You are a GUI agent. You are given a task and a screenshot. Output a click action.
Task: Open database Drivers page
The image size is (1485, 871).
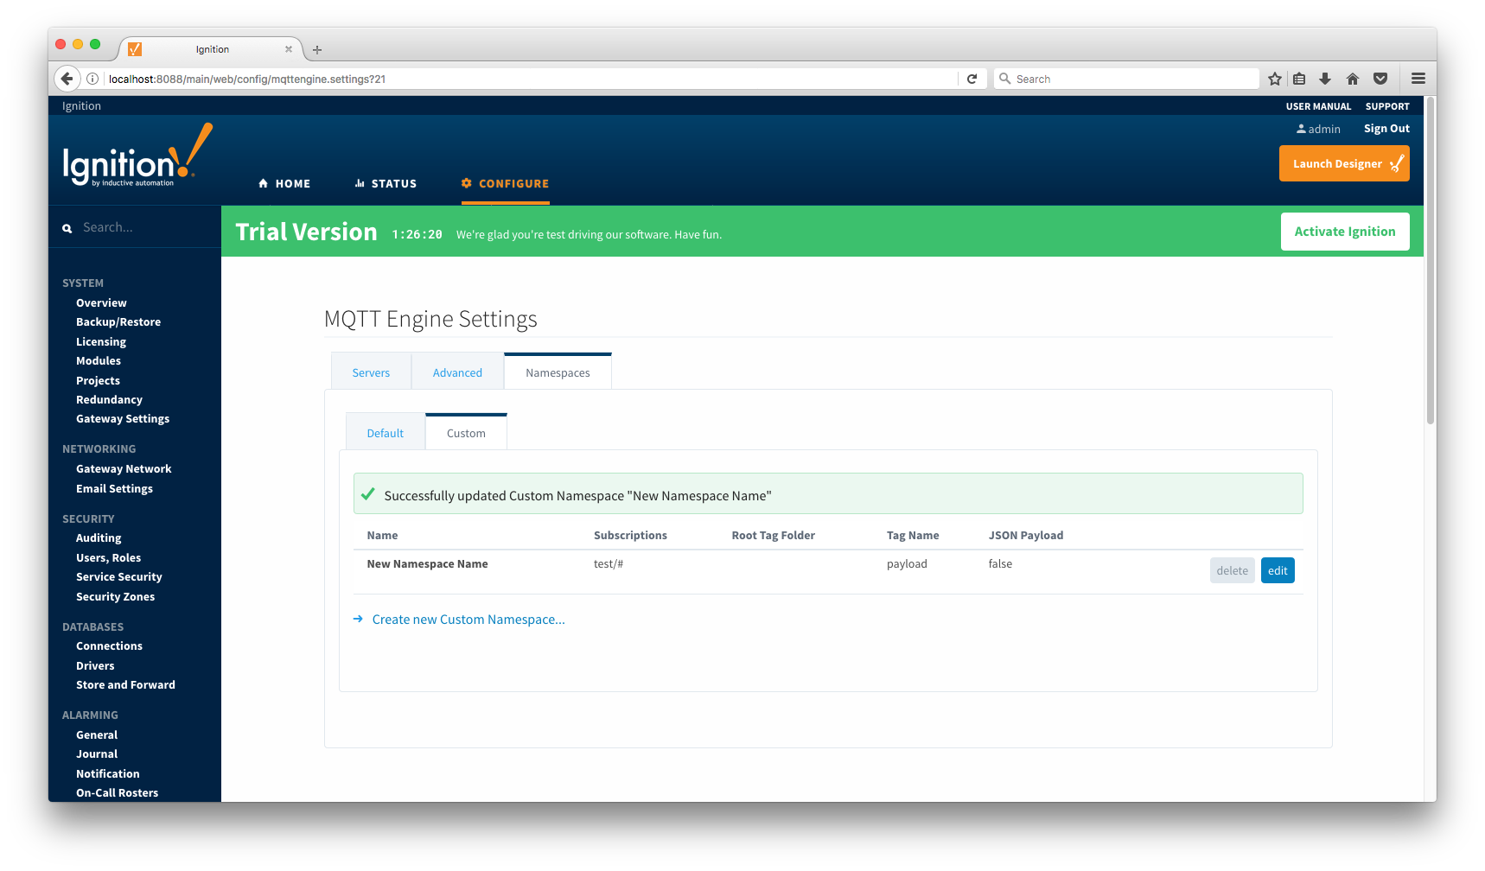pyautogui.click(x=95, y=666)
